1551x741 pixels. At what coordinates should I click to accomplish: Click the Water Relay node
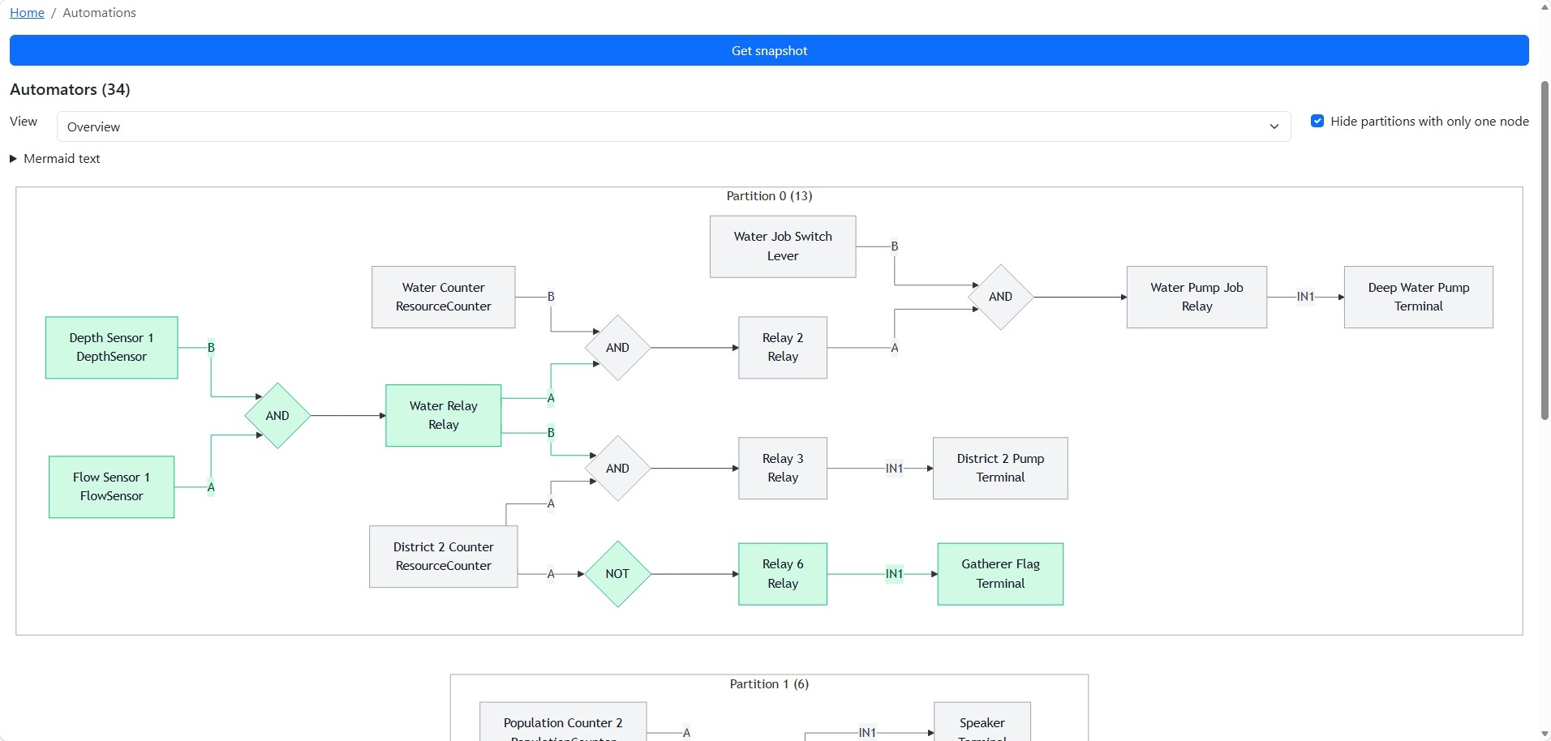pyautogui.click(x=444, y=416)
